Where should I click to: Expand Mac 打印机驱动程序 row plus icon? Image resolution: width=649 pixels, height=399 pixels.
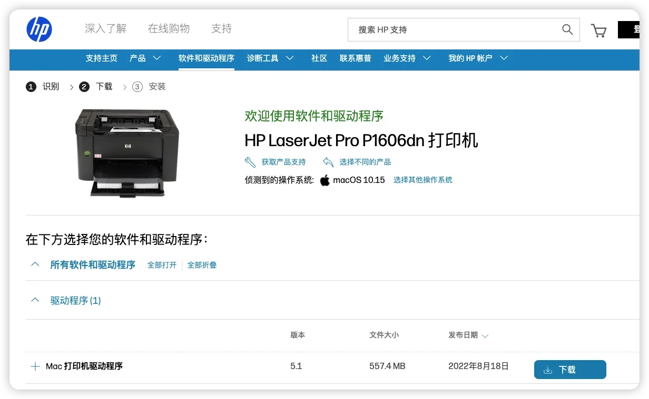pos(35,366)
